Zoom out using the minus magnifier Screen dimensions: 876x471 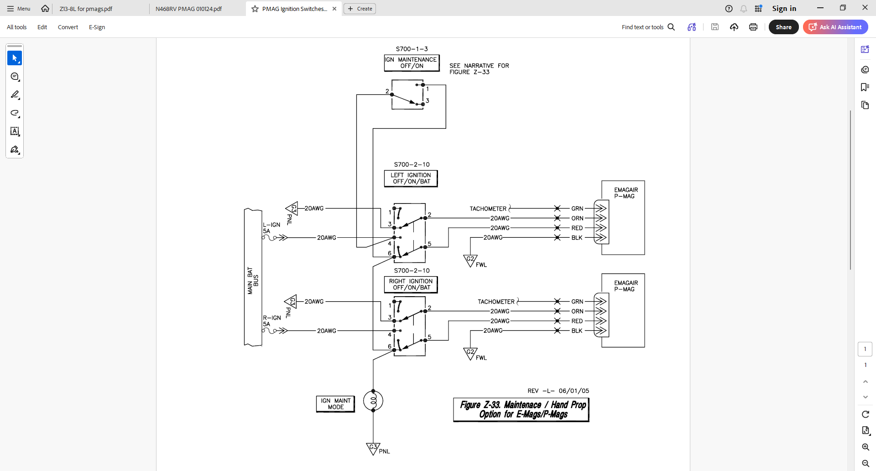(865, 463)
